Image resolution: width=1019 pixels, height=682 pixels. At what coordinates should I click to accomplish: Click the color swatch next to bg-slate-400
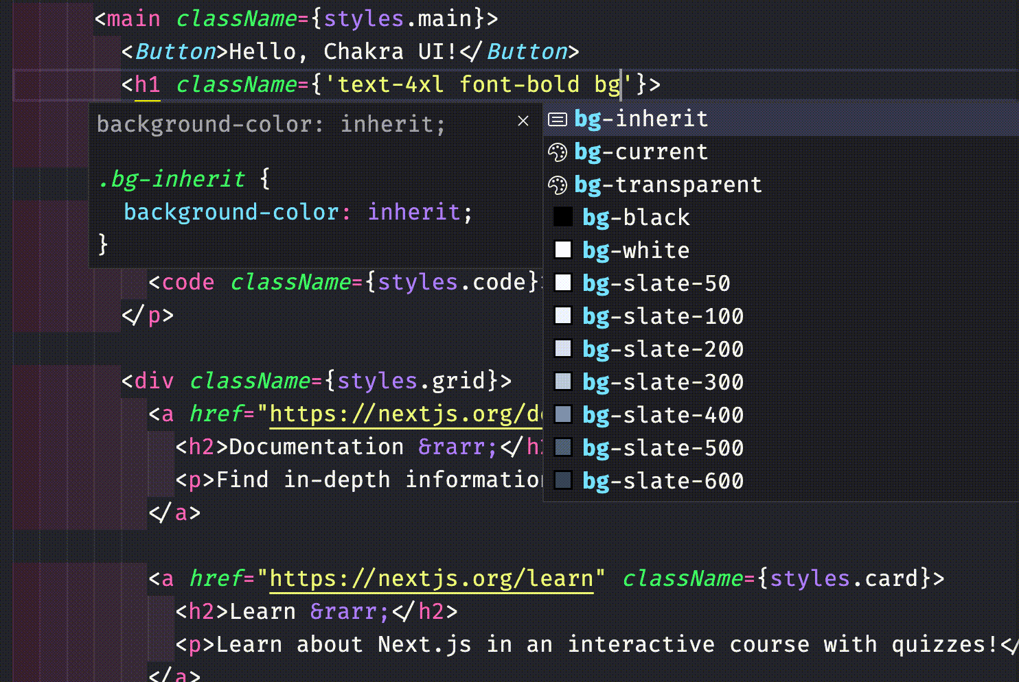(563, 414)
